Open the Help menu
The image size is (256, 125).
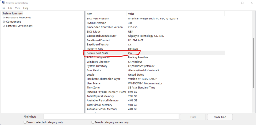tap(26, 8)
